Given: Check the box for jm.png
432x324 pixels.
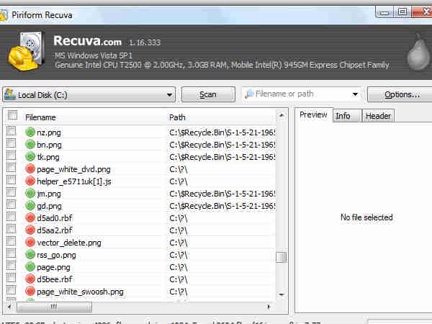Looking at the screenshot, I should tap(12, 192).
